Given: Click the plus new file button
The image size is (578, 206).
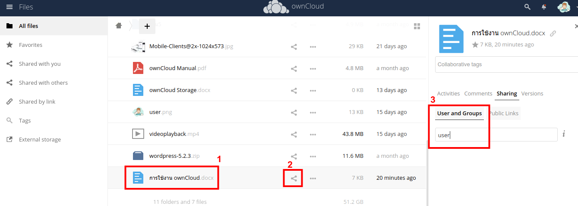Looking at the screenshot, I should 147,26.
